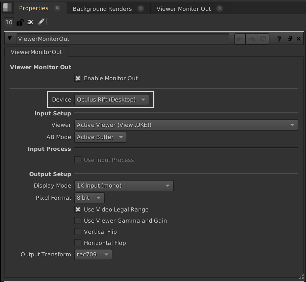Screen dimensions: 306x282
Task: Disable the Enable Monitor Out checkbox
Action: 78,78
